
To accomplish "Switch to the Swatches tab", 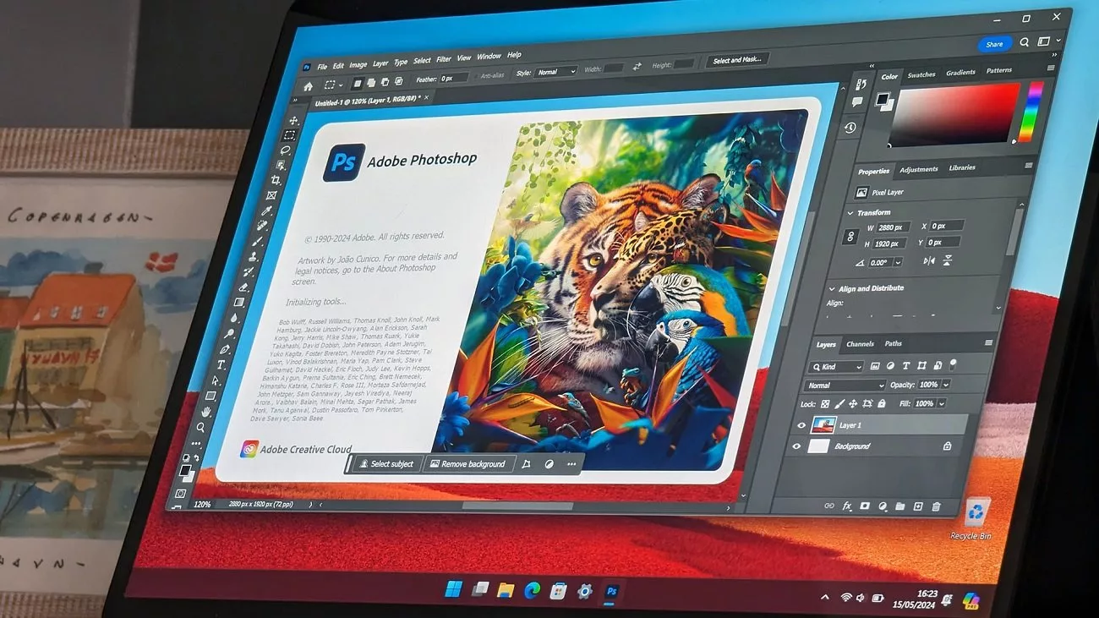I will (921, 74).
